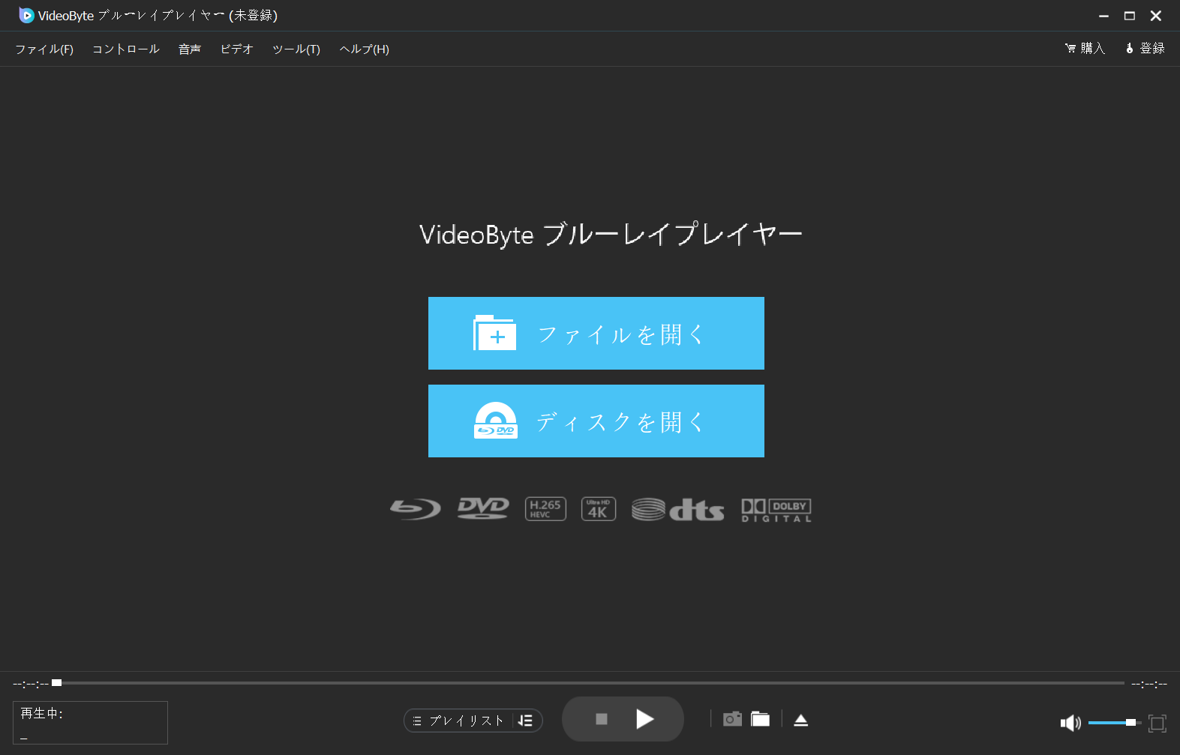Click the ディスクを開く button
The height and width of the screenshot is (755, 1180).
(596, 421)
